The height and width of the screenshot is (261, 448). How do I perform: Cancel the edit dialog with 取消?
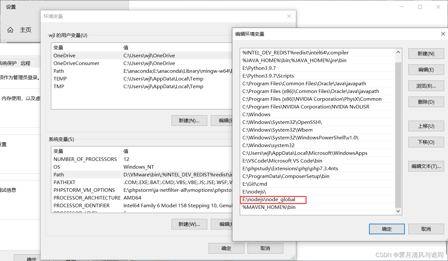pyautogui.click(x=426, y=229)
